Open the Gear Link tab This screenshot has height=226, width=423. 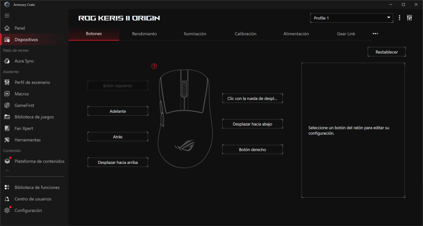pos(346,34)
